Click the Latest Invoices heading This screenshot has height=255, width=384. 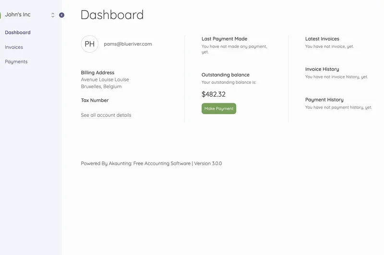[322, 39]
